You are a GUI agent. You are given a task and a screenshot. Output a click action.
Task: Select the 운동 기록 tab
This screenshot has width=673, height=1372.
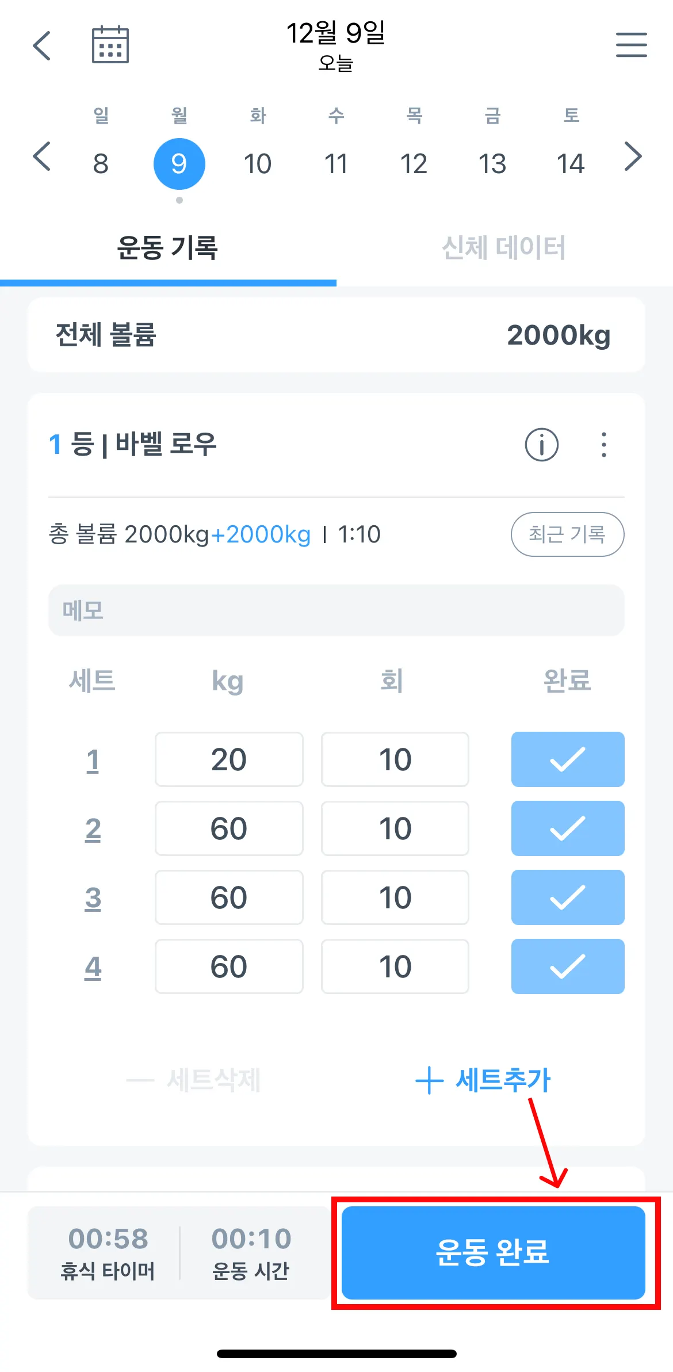[167, 249]
